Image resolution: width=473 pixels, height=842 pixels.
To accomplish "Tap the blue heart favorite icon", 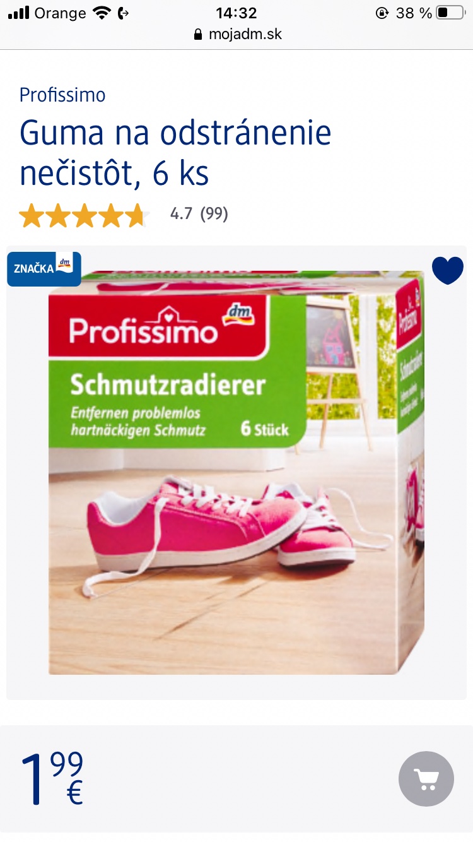I will point(448,271).
